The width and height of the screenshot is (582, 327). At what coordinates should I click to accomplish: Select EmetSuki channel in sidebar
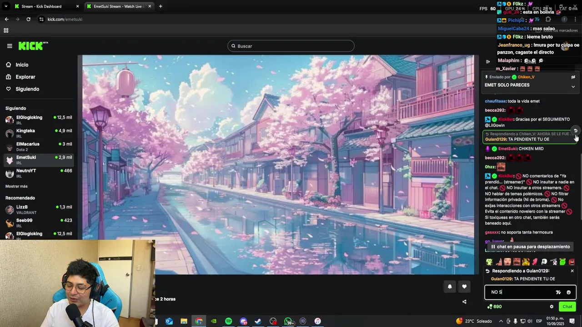[39, 160]
